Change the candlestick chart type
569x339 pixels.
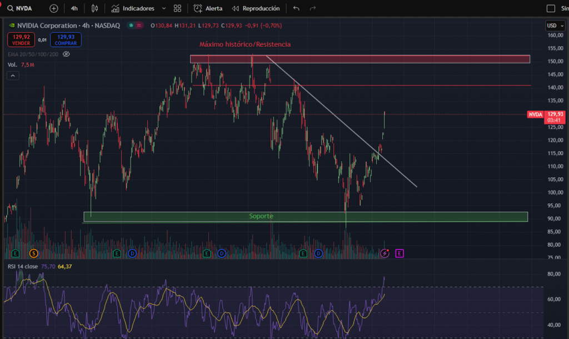(94, 8)
